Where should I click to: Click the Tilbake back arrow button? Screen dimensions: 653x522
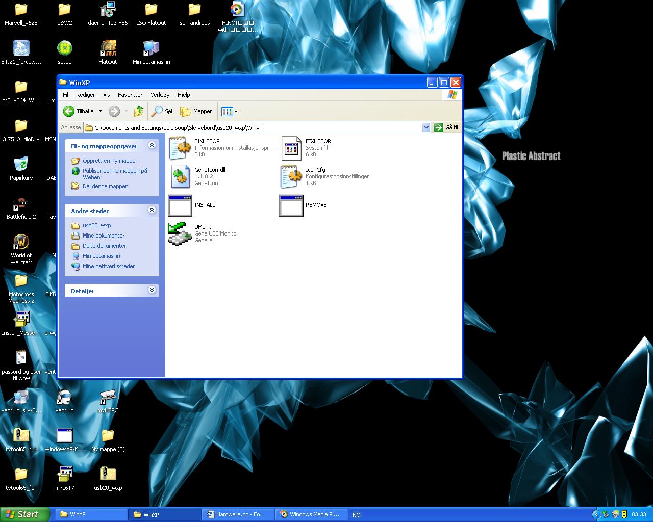[79, 111]
